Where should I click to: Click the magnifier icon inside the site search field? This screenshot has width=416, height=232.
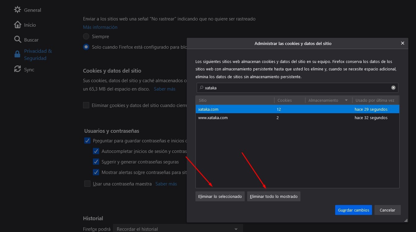click(x=201, y=88)
